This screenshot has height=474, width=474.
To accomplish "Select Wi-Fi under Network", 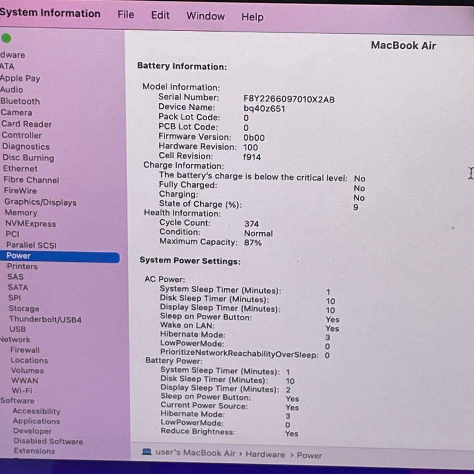I will [x=22, y=391].
